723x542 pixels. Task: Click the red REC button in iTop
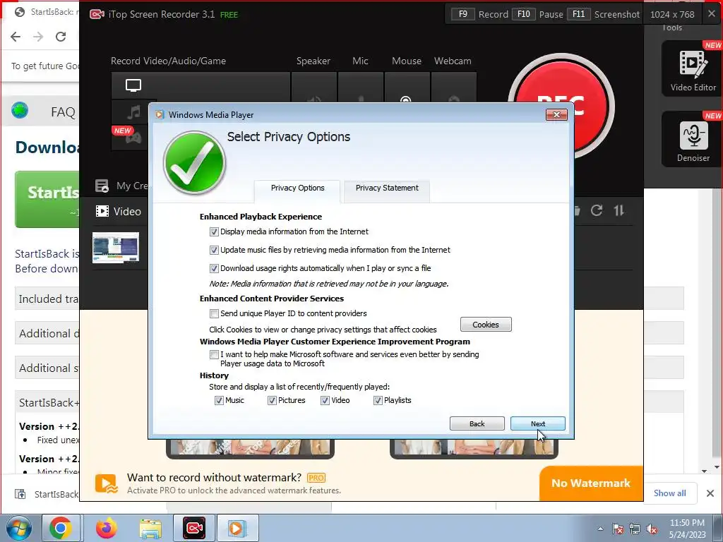tap(561, 107)
